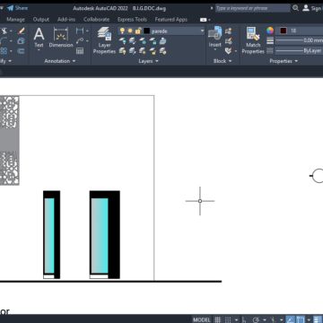Open the lineweight 0.00 mm dropdown
Screen dimensions: 323x323
coord(299,40)
